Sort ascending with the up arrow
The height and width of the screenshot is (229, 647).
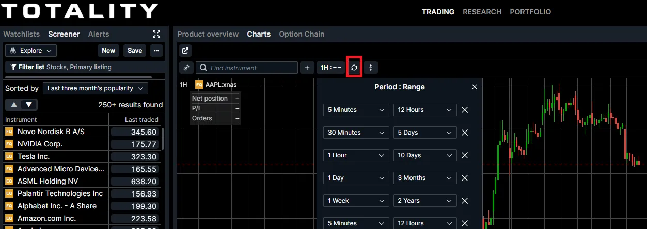[x=14, y=105]
